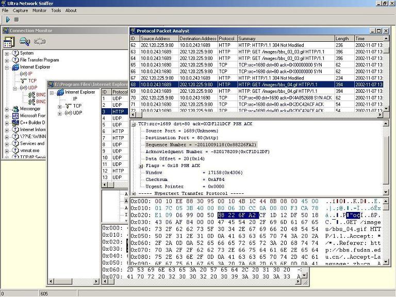Select row 12 HTTP in the E:\Program Files list

pyautogui.click(x=114, y=171)
